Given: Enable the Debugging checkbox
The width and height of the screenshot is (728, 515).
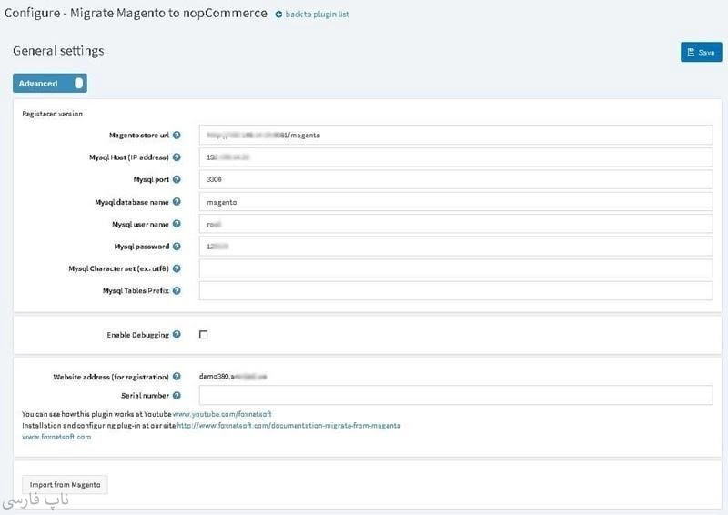Looking at the screenshot, I should tap(203, 335).
